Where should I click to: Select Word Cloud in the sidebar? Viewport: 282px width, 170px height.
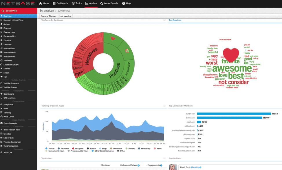click(x=8, y=117)
